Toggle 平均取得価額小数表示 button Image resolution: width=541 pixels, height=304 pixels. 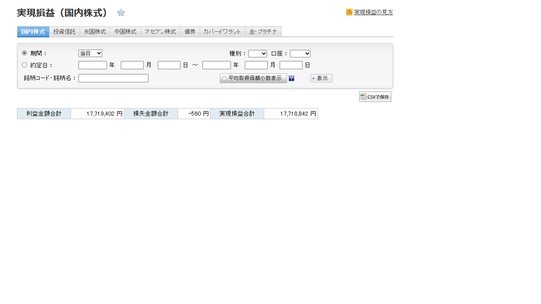pos(254,78)
